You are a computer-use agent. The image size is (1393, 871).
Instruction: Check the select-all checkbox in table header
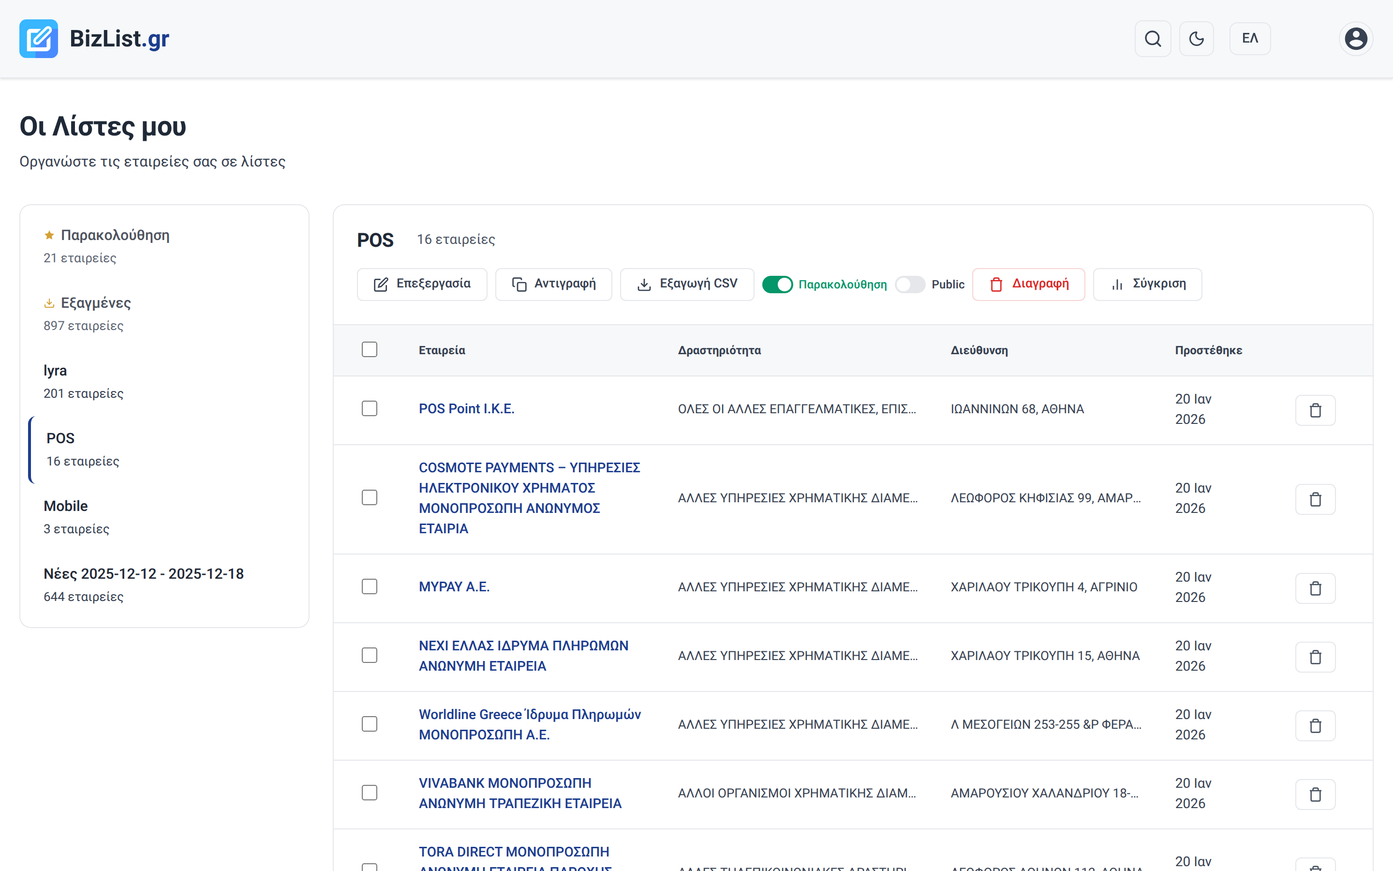point(370,350)
